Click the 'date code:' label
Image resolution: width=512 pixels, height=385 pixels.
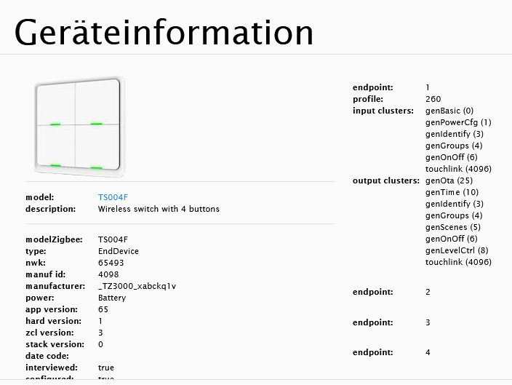47,356
